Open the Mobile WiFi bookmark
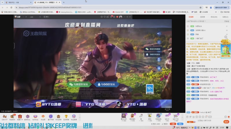231x129 pixels. (x=118, y=12)
